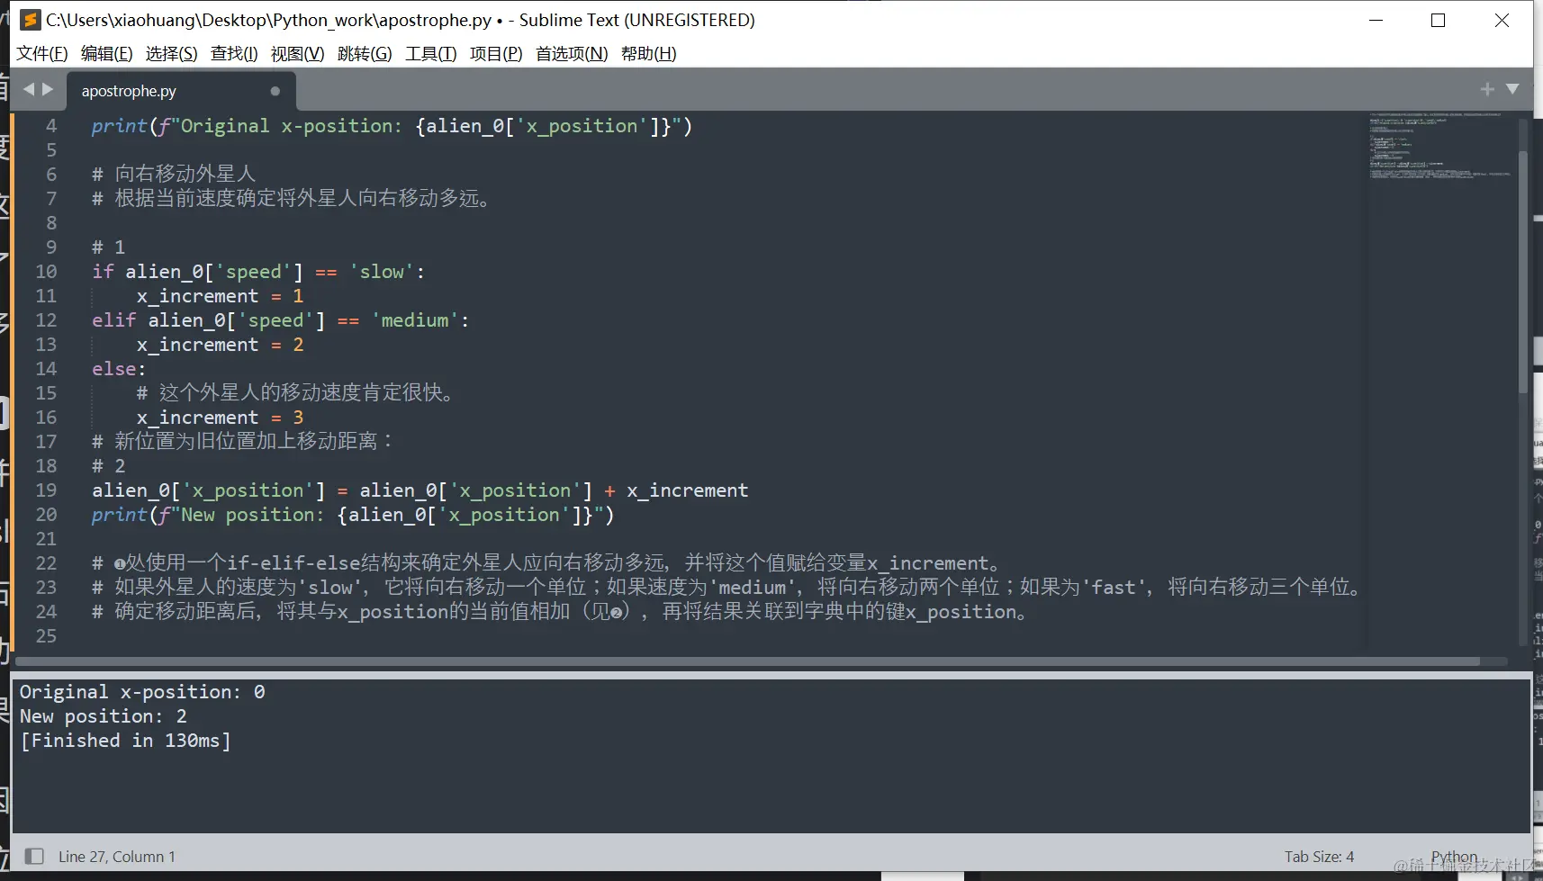Open the 工具(T) menu

[x=431, y=53]
